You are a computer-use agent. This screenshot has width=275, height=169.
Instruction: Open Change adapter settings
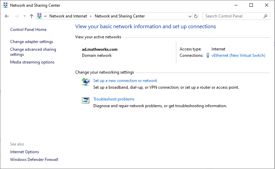[x=32, y=42]
